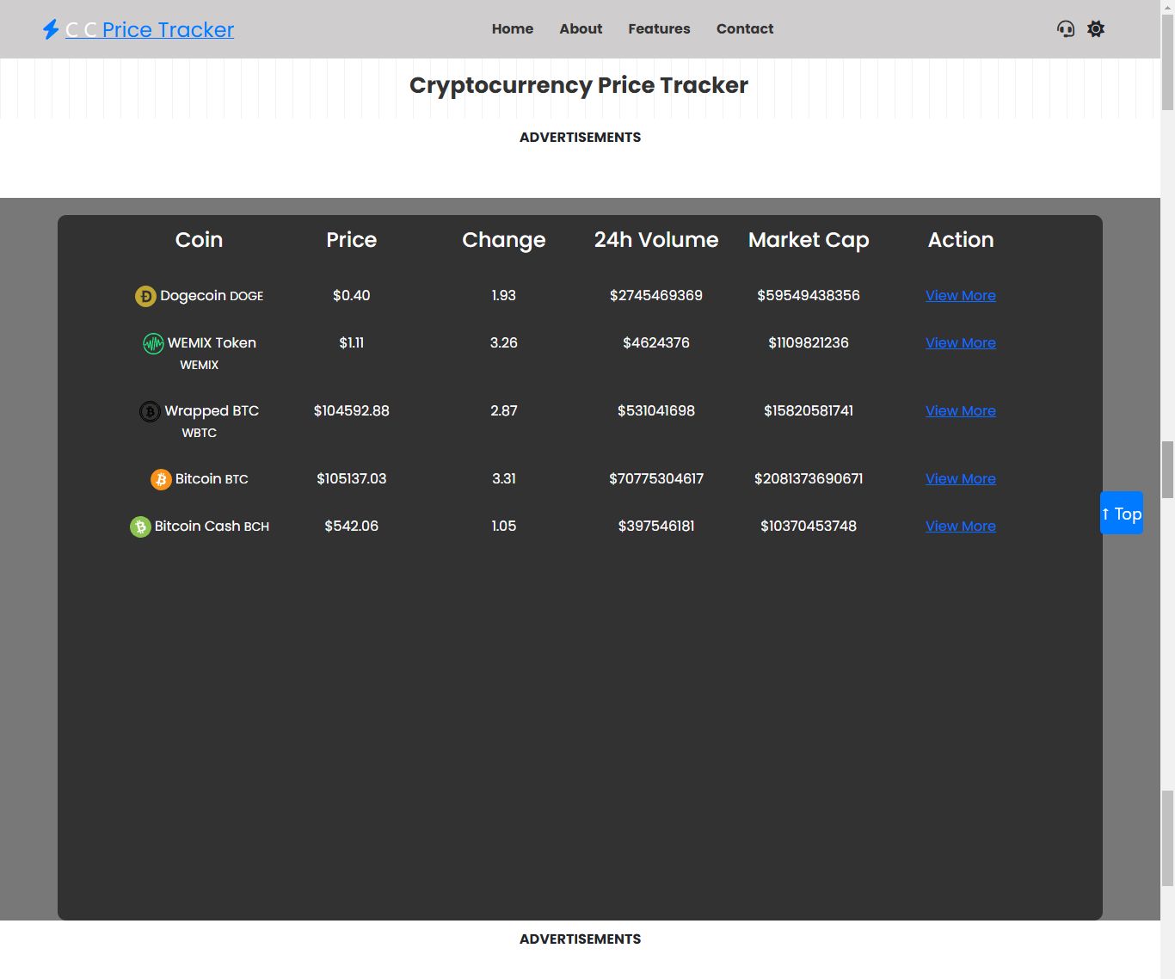
Task: Click the $1109821236 market cap cell
Action: pyautogui.click(x=809, y=342)
